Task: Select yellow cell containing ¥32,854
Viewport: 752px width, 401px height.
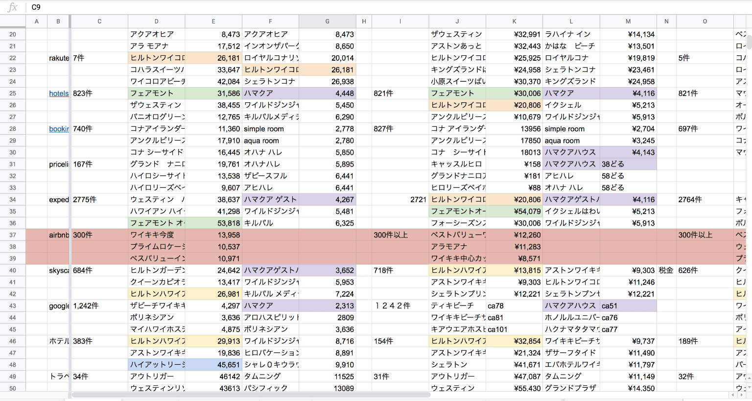Action: click(x=515, y=341)
